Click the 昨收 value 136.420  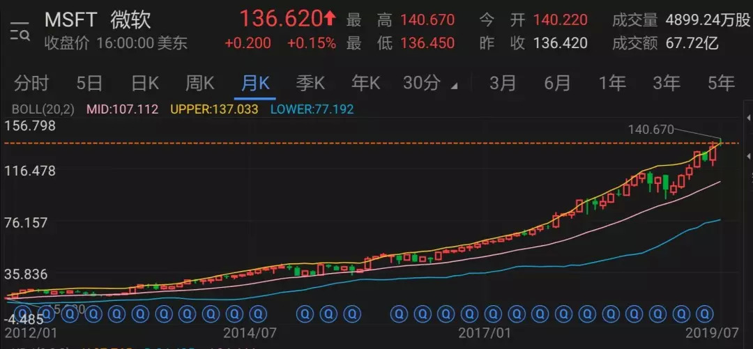(561, 43)
